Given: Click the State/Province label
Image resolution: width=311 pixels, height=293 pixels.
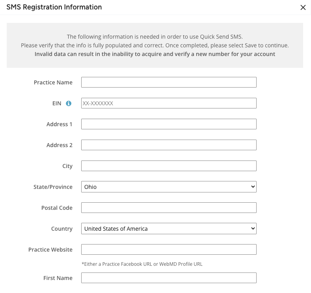Looking at the screenshot, I should pos(53,187).
